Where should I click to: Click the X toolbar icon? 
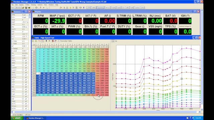[74, 8]
